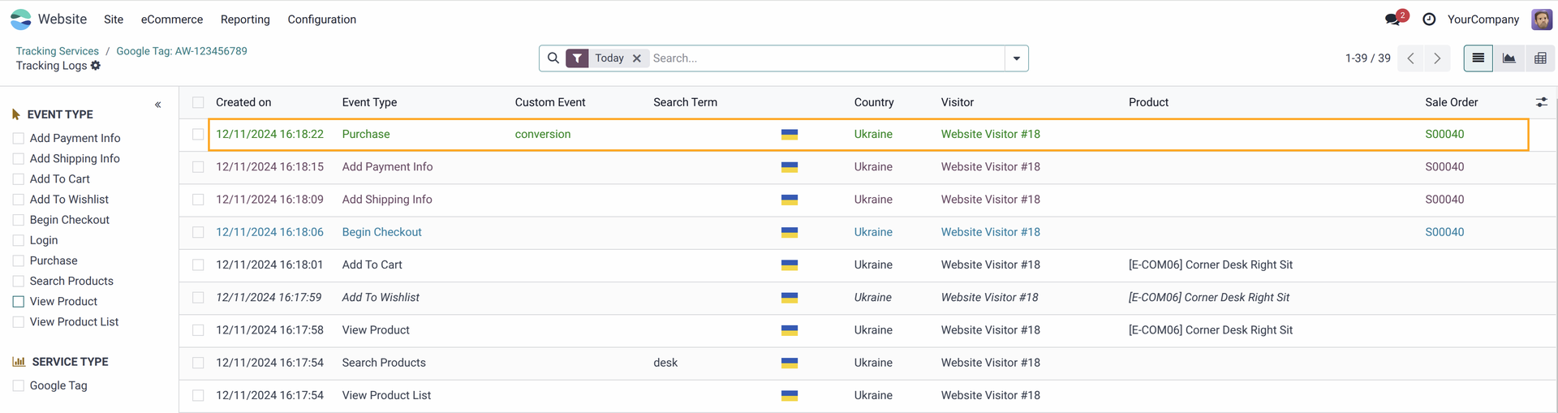Sort by Created on column
The image size is (1558, 413).
(243, 102)
